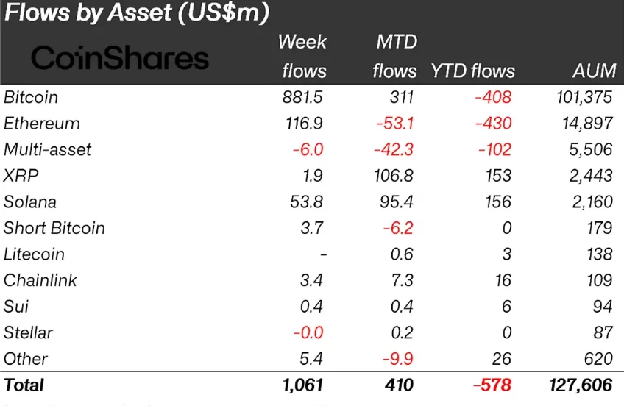Pick the Solana row label
This screenshot has height=406, width=624.
point(30,202)
